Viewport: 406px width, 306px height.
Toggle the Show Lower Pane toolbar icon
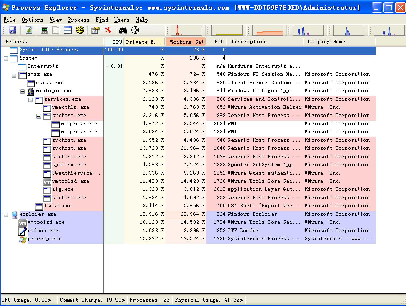pyautogui.click(x=67, y=30)
